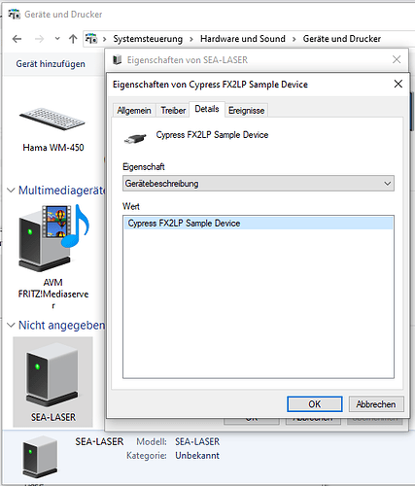This screenshot has width=415, height=486.
Task: Click the back arrow in navigation bar
Action: click(17, 39)
